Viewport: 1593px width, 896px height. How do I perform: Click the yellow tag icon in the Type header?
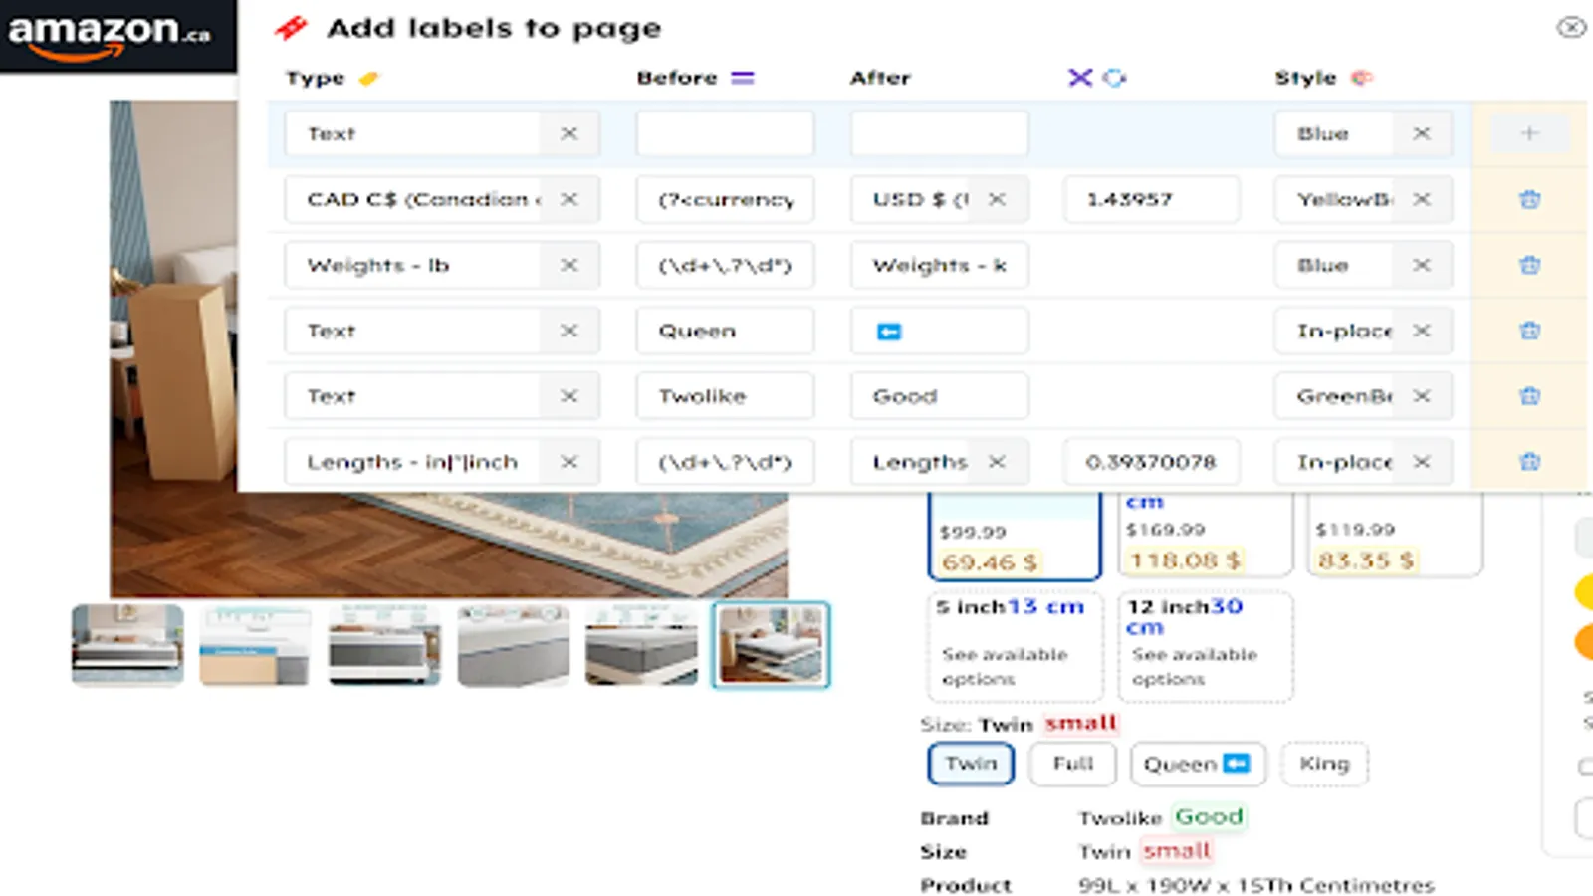pos(366,78)
